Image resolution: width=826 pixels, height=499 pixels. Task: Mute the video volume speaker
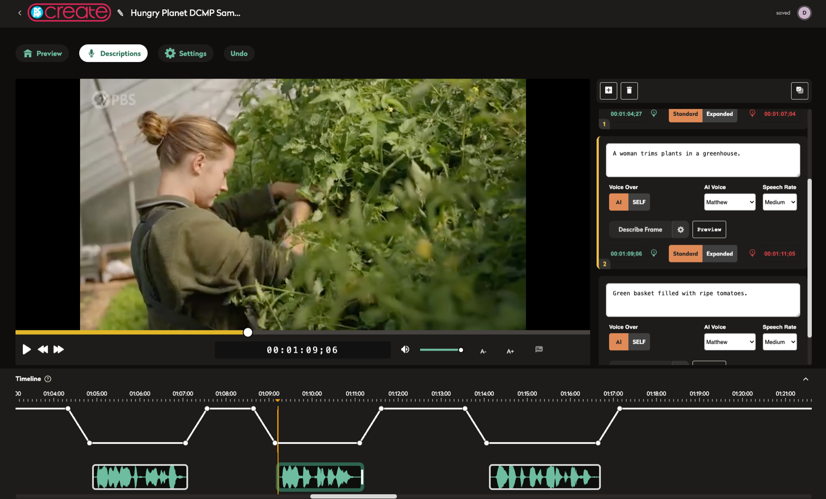coord(405,349)
